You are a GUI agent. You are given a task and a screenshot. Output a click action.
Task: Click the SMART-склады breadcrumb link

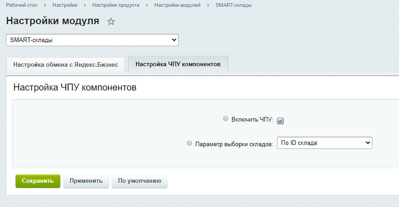[x=234, y=5]
